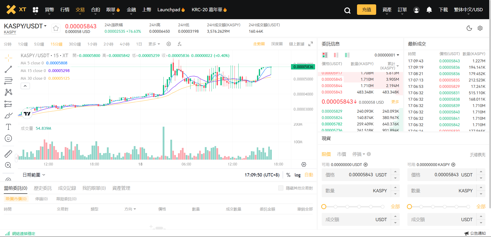Open KASPY/USDT pair selector dropdown
Screen dimensions: 491x237
coord(25,26)
